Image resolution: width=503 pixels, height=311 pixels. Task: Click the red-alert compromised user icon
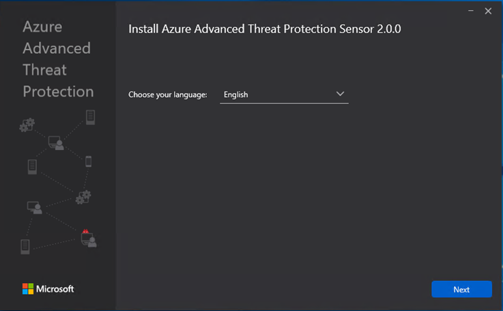pyautogui.click(x=89, y=238)
